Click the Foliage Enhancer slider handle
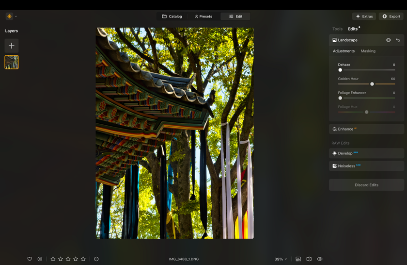 coord(340,98)
